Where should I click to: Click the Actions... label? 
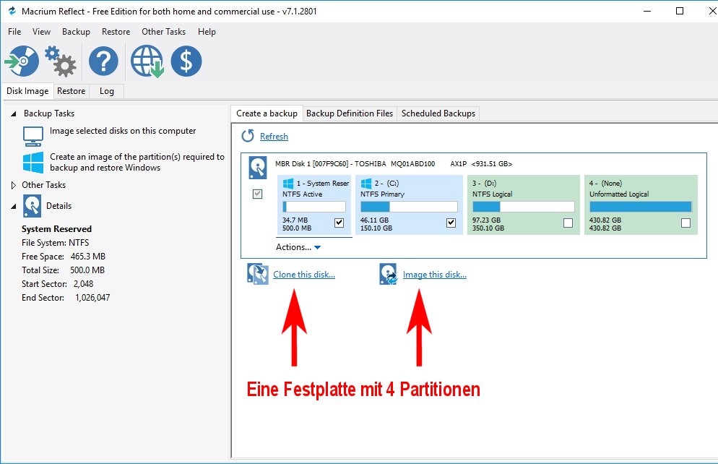coord(293,247)
